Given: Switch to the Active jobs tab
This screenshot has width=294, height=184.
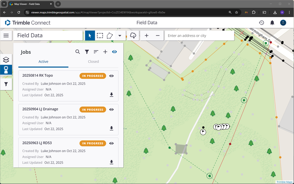Looking at the screenshot, I should click(43, 62).
